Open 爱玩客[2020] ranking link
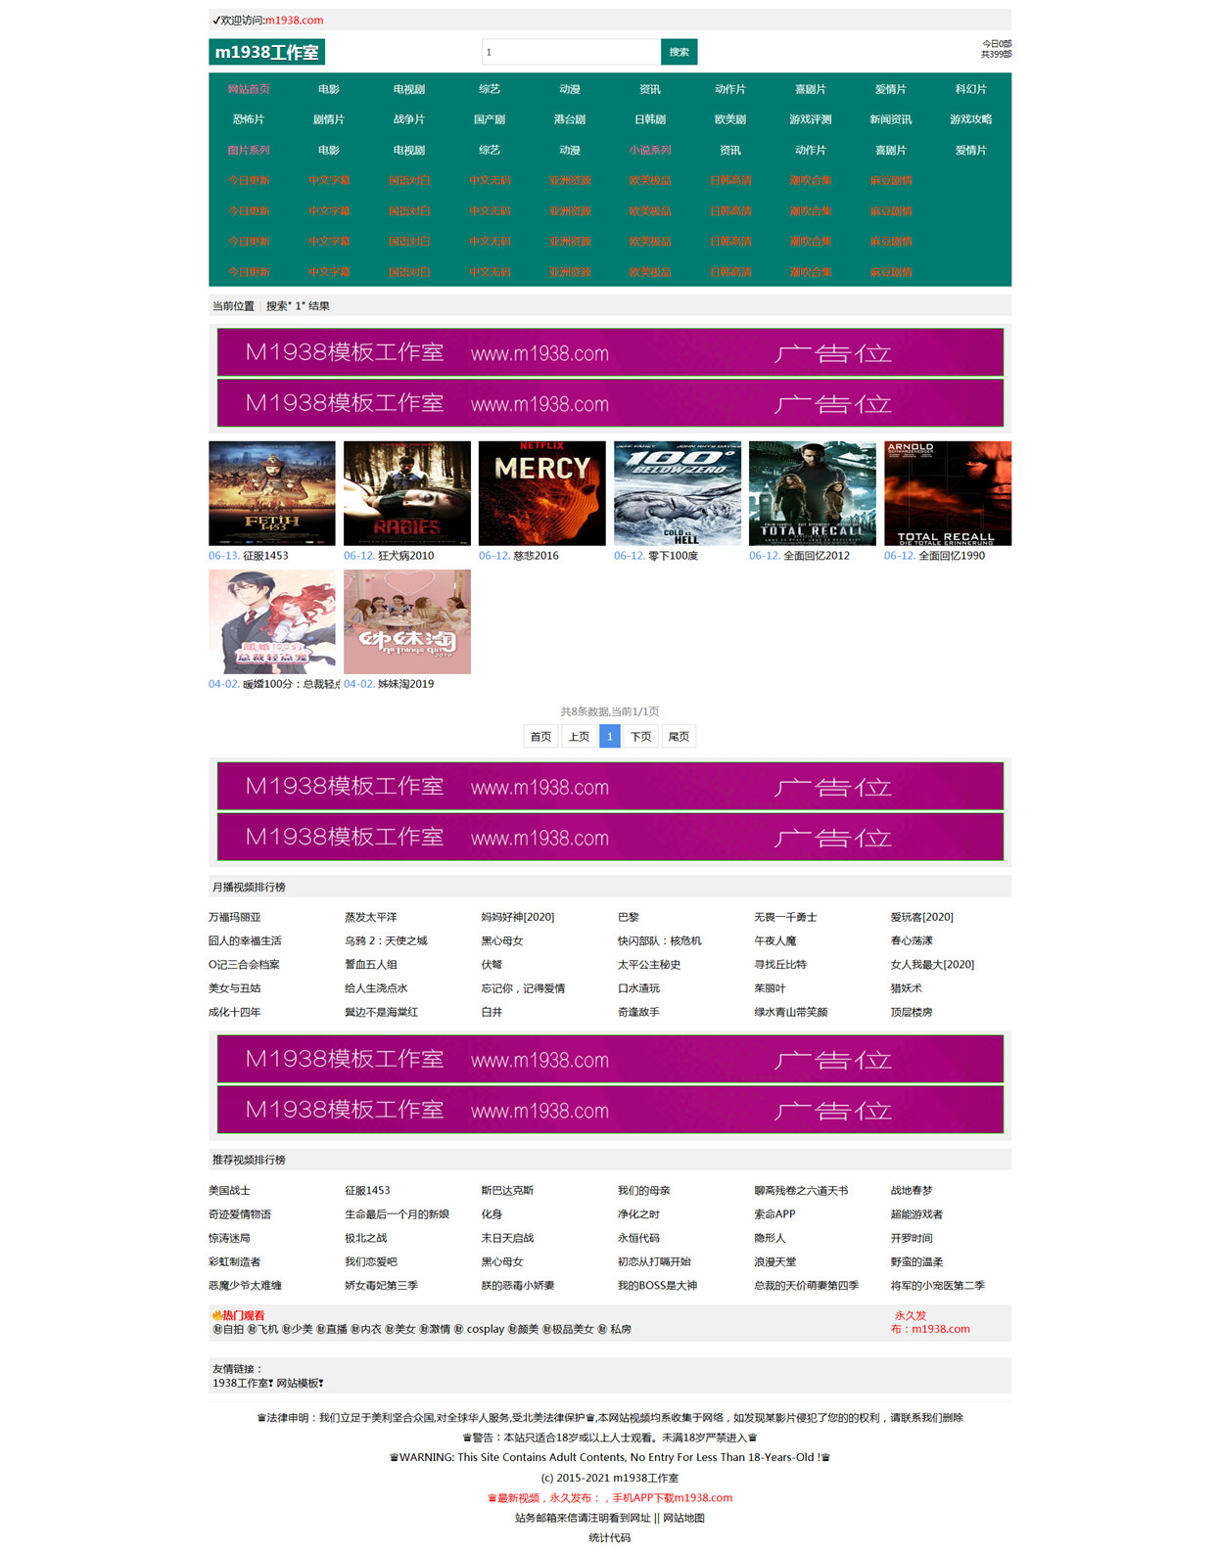1219x1552 pixels. pyautogui.click(x=922, y=917)
